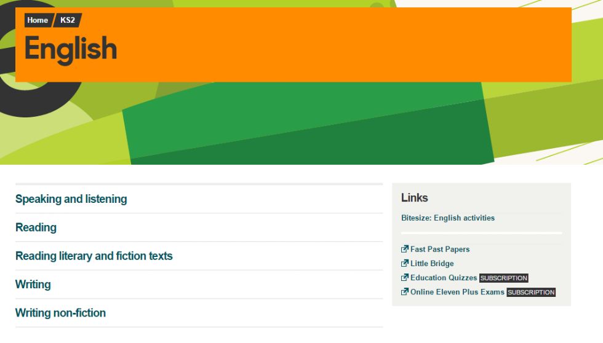Open the Fast Past Papers link
Screen dimensions: 603x343
click(440, 250)
